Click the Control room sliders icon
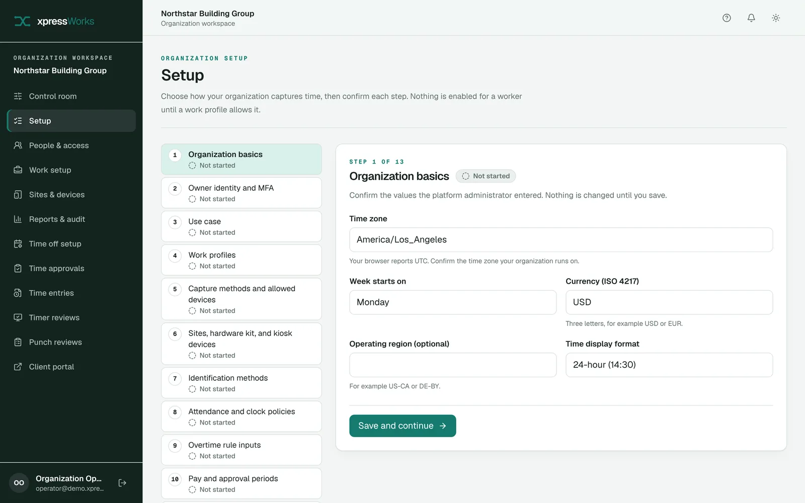Image resolution: width=805 pixels, height=503 pixels. pos(18,96)
